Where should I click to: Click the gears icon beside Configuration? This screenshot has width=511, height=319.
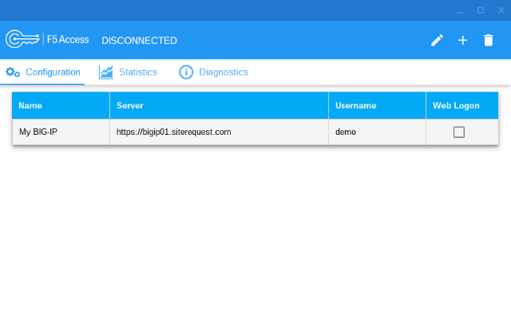coord(13,72)
